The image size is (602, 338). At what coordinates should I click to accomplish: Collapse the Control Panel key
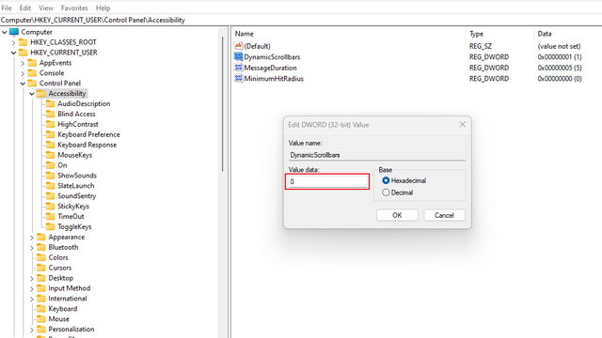tap(23, 84)
